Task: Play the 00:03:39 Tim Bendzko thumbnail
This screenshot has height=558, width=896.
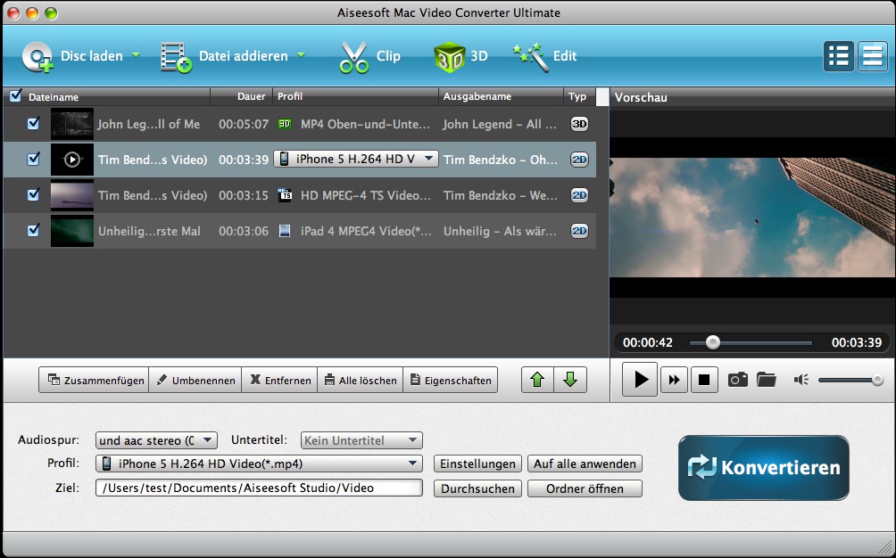Action: pyautogui.click(x=72, y=160)
